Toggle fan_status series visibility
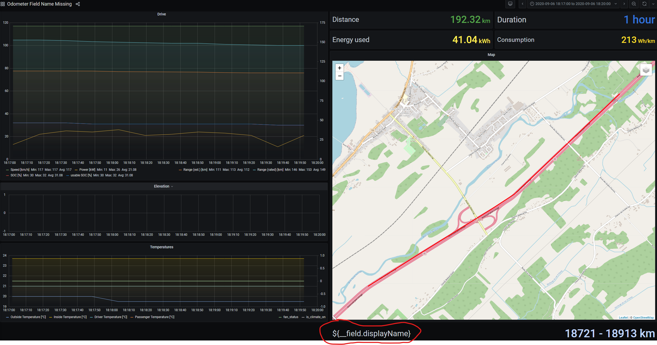This screenshot has height=345, width=657. pos(291,317)
